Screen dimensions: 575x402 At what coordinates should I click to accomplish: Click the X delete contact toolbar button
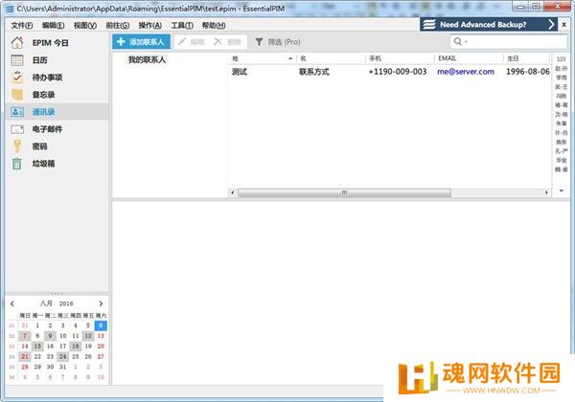tap(227, 42)
